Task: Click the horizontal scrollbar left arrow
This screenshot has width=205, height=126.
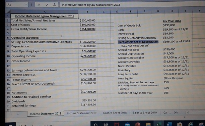Action: [x=187, y=113]
